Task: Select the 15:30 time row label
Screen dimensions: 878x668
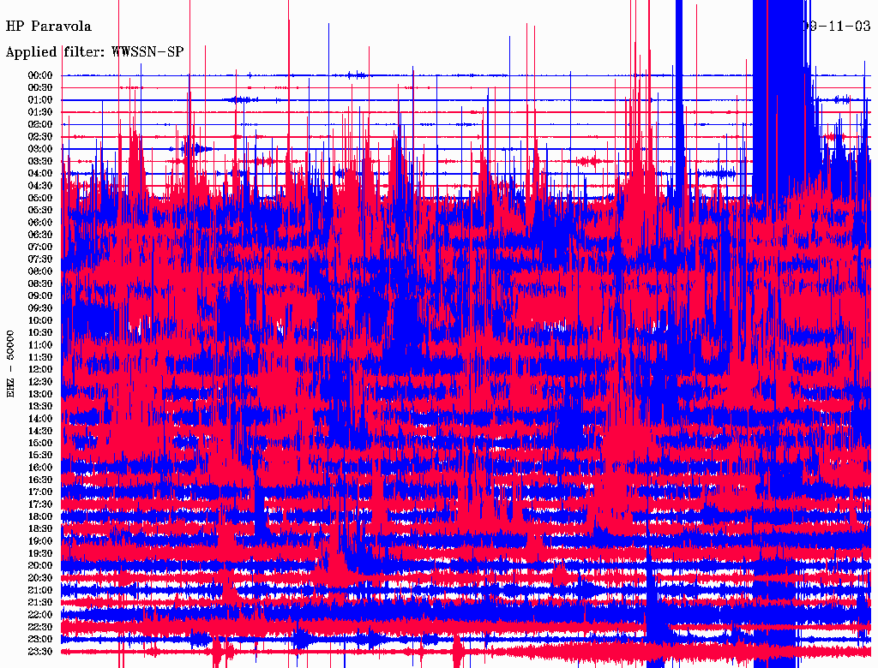Action: 40,456
